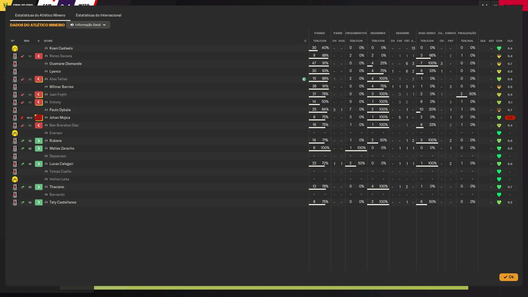Image resolution: width=528 pixels, height=297 pixels.
Task: Sort by DESARMES column header
Action: click(378, 33)
